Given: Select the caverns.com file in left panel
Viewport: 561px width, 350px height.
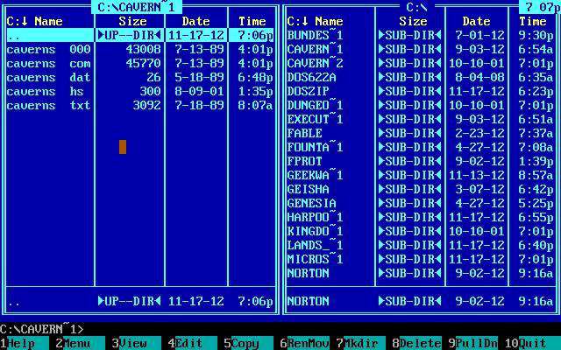Looking at the screenshot, I should tap(49, 64).
